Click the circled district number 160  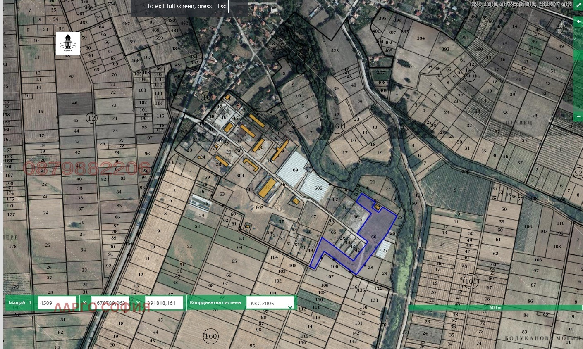pos(210,336)
